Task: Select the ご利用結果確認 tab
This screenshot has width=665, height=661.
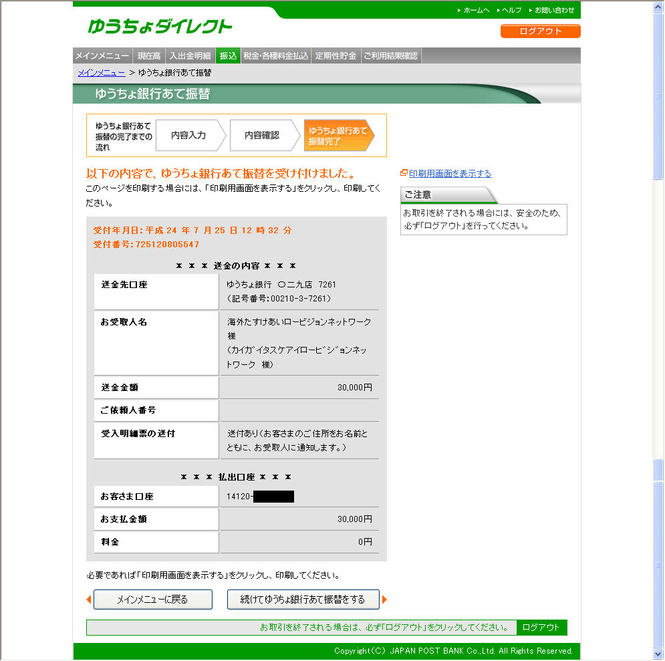Action: (x=390, y=55)
